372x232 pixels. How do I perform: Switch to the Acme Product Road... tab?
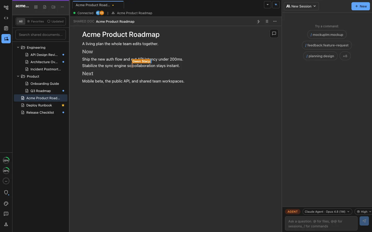[x=98, y=5]
